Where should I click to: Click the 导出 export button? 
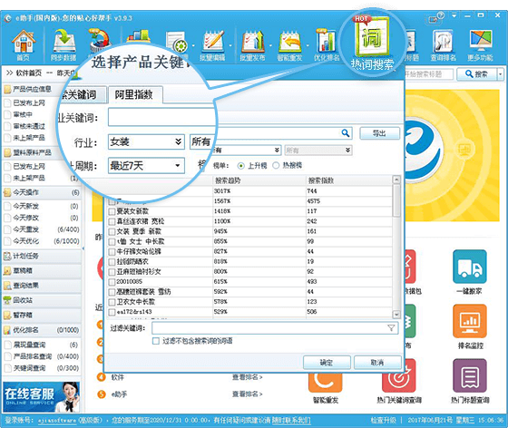(x=379, y=133)
